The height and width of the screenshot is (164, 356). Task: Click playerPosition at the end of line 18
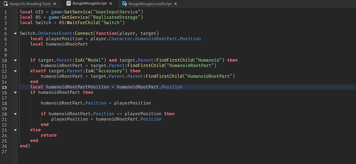click(x=132, y=103)
